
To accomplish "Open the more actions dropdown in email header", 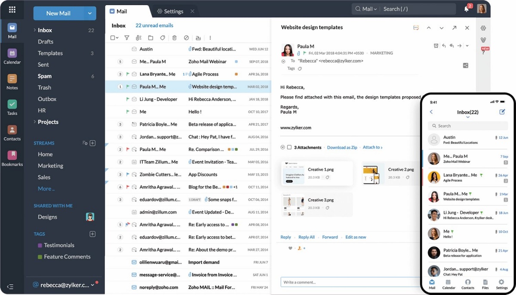I will click(467, 46).
